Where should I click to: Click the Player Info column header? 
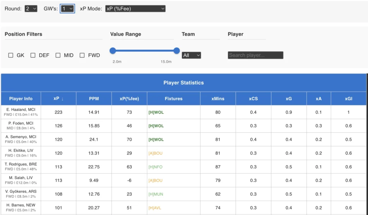pos(21,99)
